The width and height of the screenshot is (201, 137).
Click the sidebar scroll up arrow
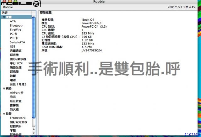coord(34,129)
